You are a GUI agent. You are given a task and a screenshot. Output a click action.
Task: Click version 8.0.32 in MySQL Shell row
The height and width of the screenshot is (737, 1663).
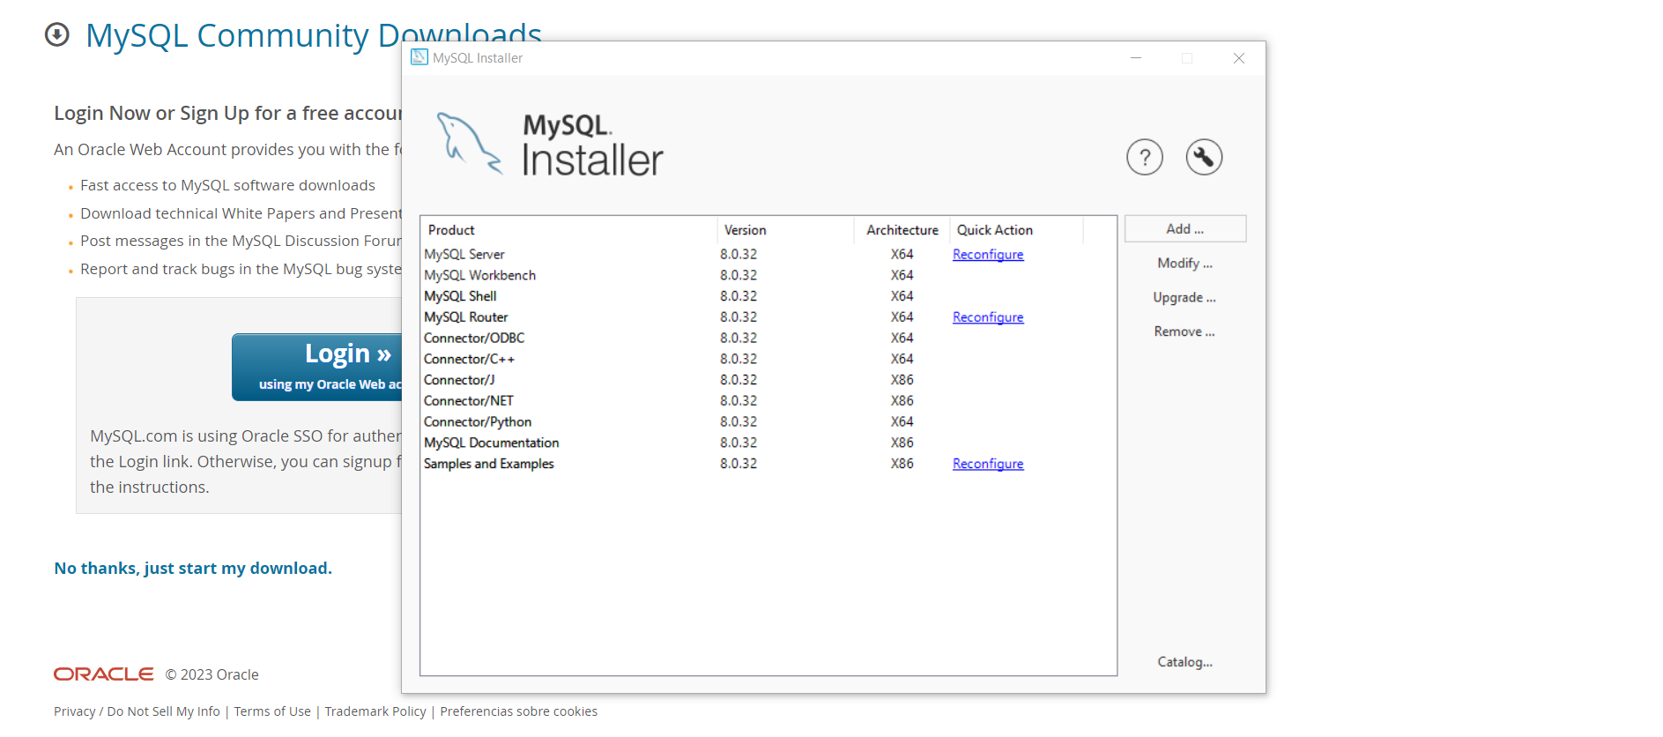pos(739,296)
